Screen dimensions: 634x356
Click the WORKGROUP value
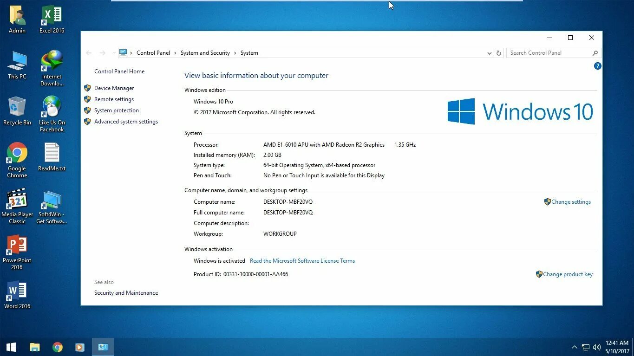[x=280, y=234]
